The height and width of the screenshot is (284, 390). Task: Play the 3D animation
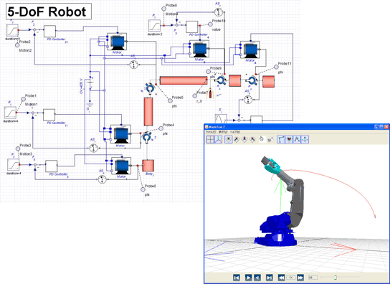(x=248, y=278)
